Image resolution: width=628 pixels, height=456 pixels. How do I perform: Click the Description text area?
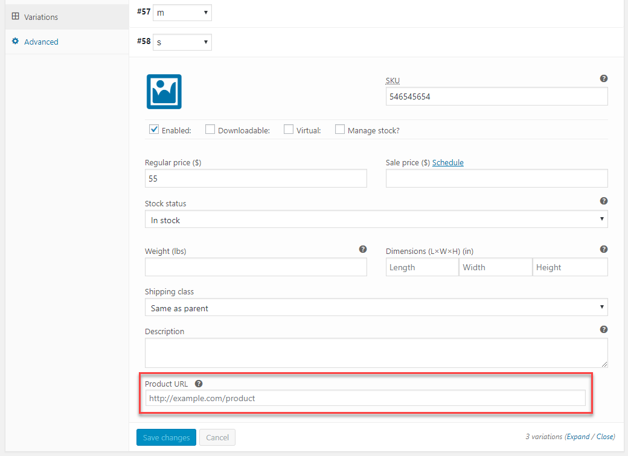[376, 353]
